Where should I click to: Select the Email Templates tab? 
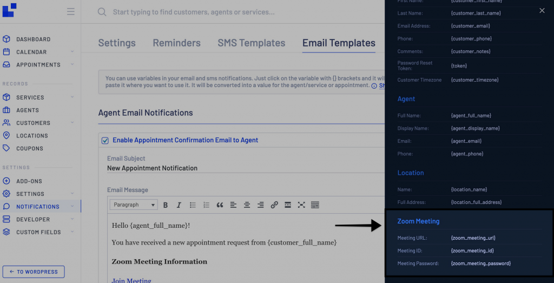tap(339, 43)
